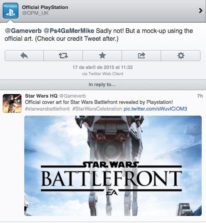Click the 7h time label
Image resolution: width=206 pixels, height=223 pixels.
click(200, 96)
